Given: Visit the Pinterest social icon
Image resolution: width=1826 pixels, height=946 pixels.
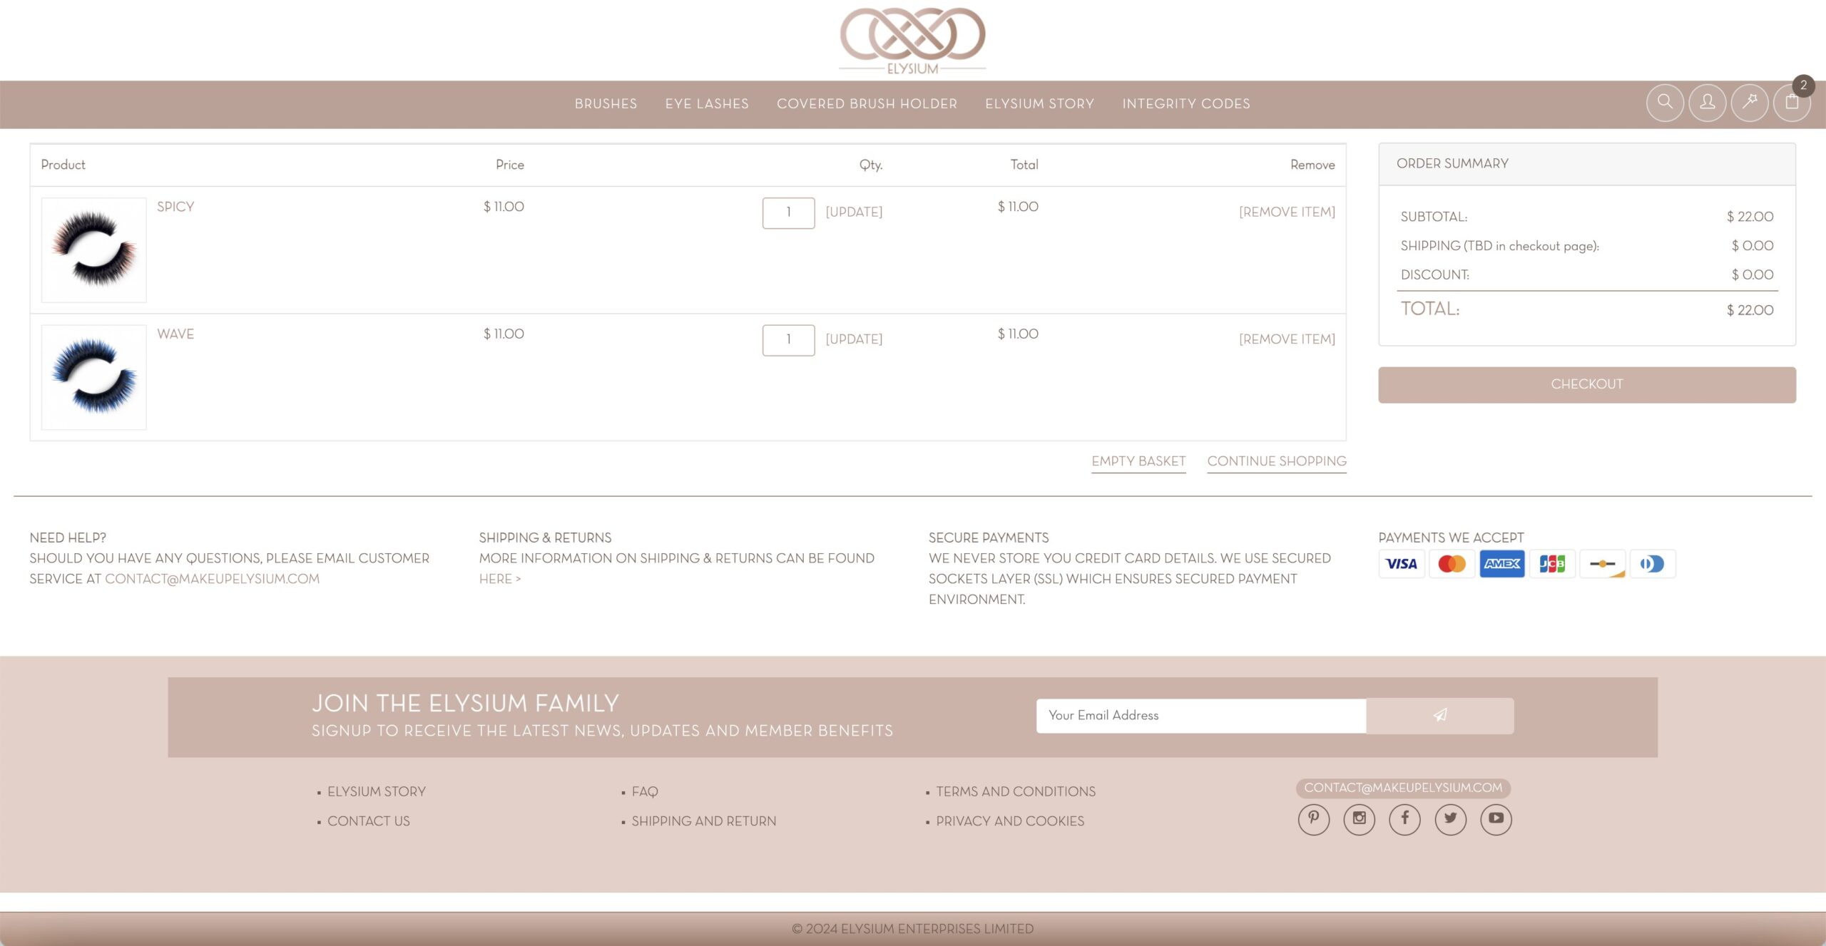Looking at the screenshot, I should click(1314, 818).
